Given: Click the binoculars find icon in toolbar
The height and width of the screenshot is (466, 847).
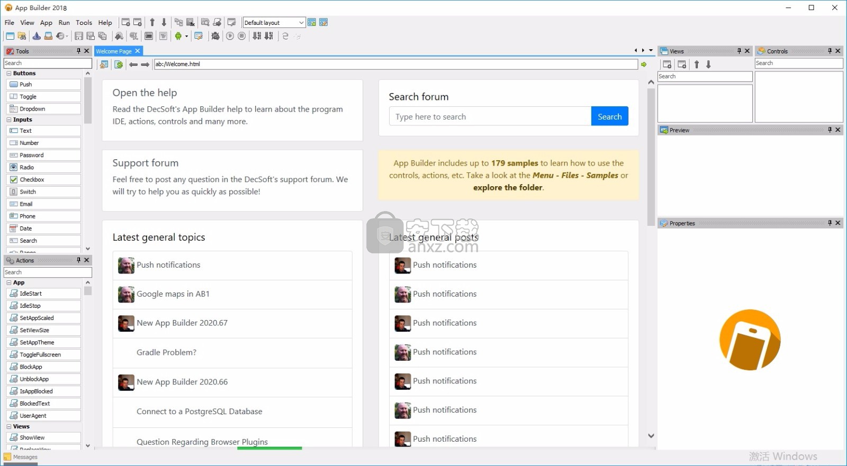Looking at the screenshot, I should click(119, 36).
